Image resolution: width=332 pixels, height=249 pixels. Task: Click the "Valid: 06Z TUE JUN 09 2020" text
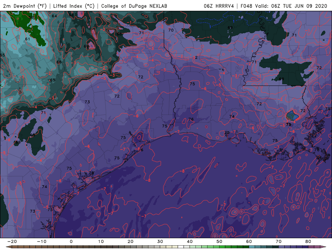click(291, 6)
